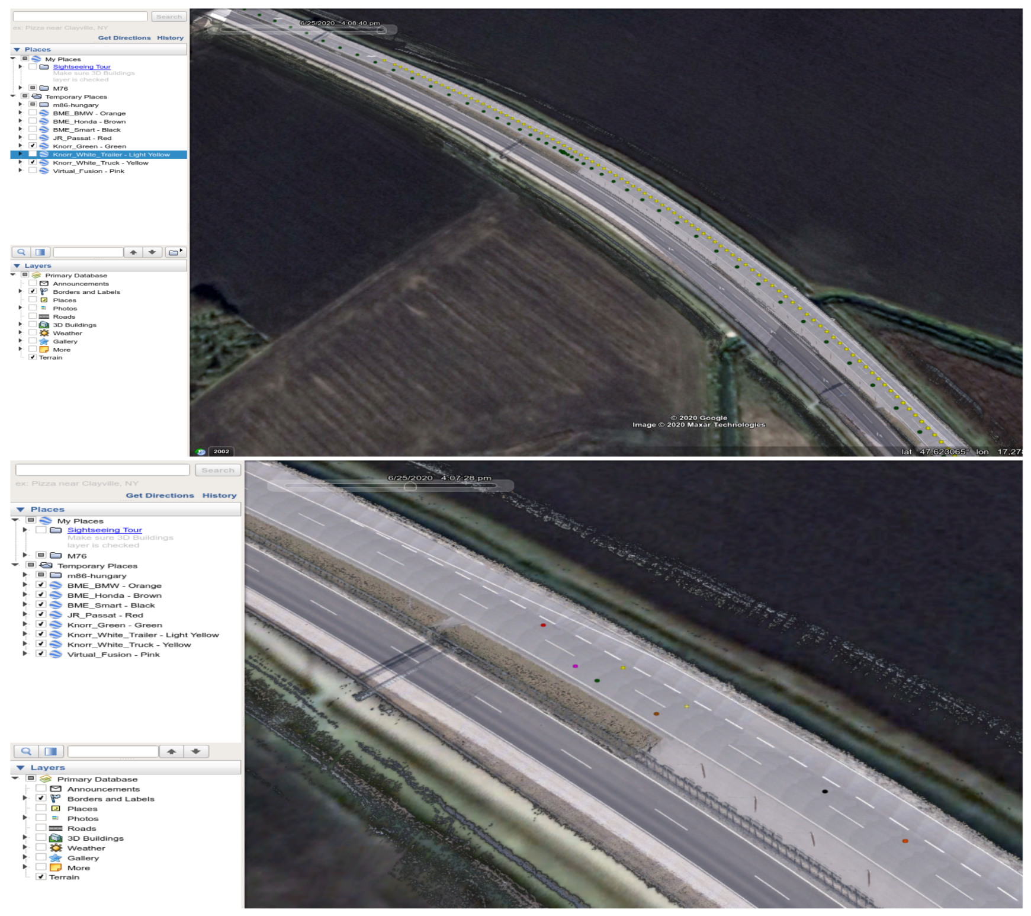This screenshot has width=1031, height=916.
Task: Collapse the Places panel in the lower window
Action: 21,510
